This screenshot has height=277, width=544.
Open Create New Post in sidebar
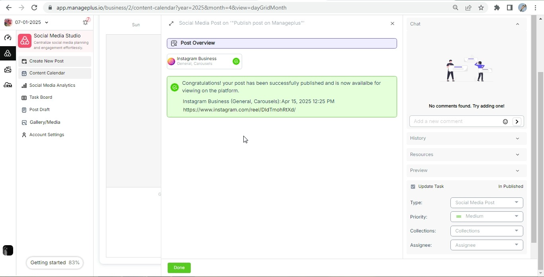[55, 61]
